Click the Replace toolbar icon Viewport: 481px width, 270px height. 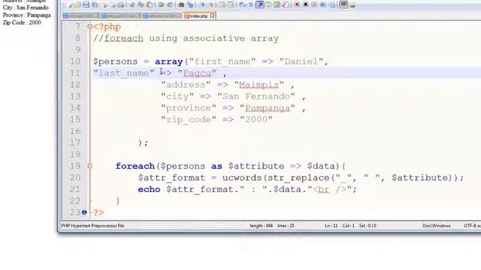point(190,4)
